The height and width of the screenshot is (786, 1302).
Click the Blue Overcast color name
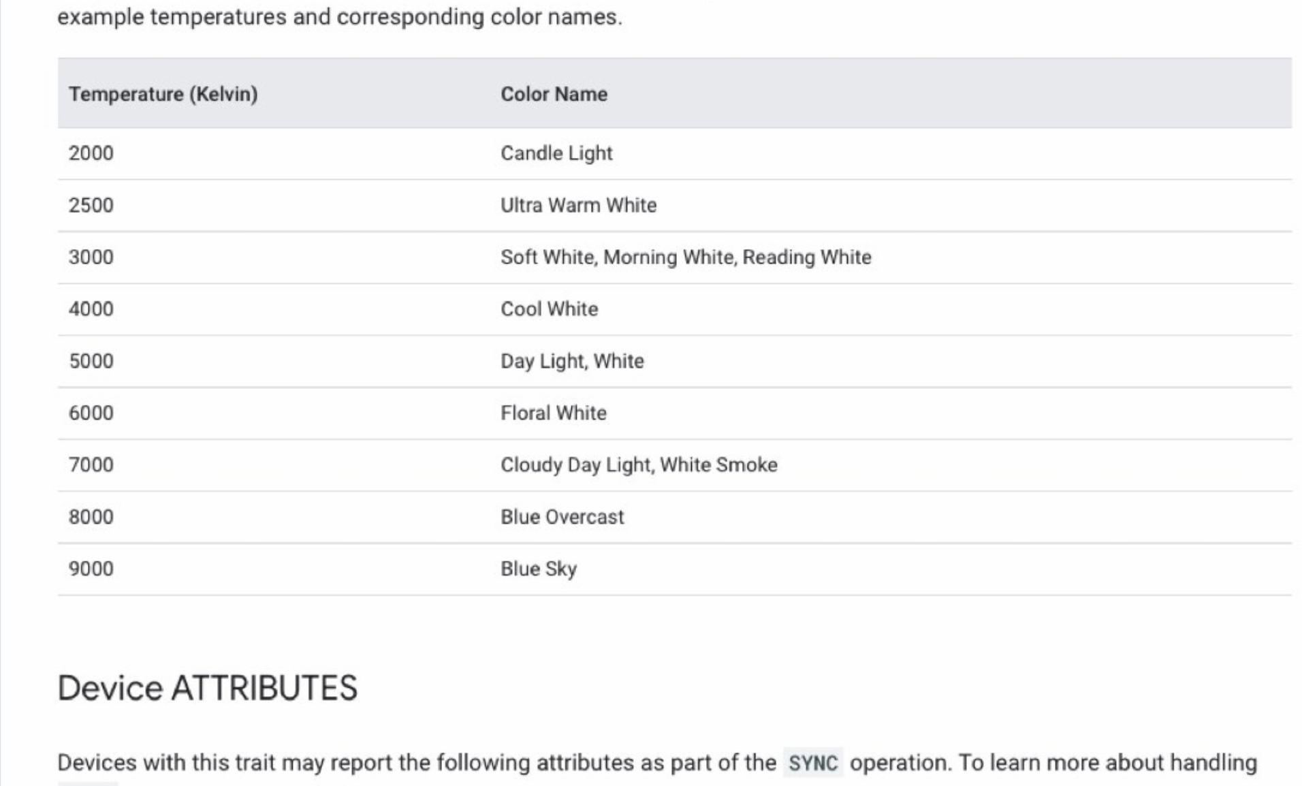pyautogui.click(x=562, y=517)
